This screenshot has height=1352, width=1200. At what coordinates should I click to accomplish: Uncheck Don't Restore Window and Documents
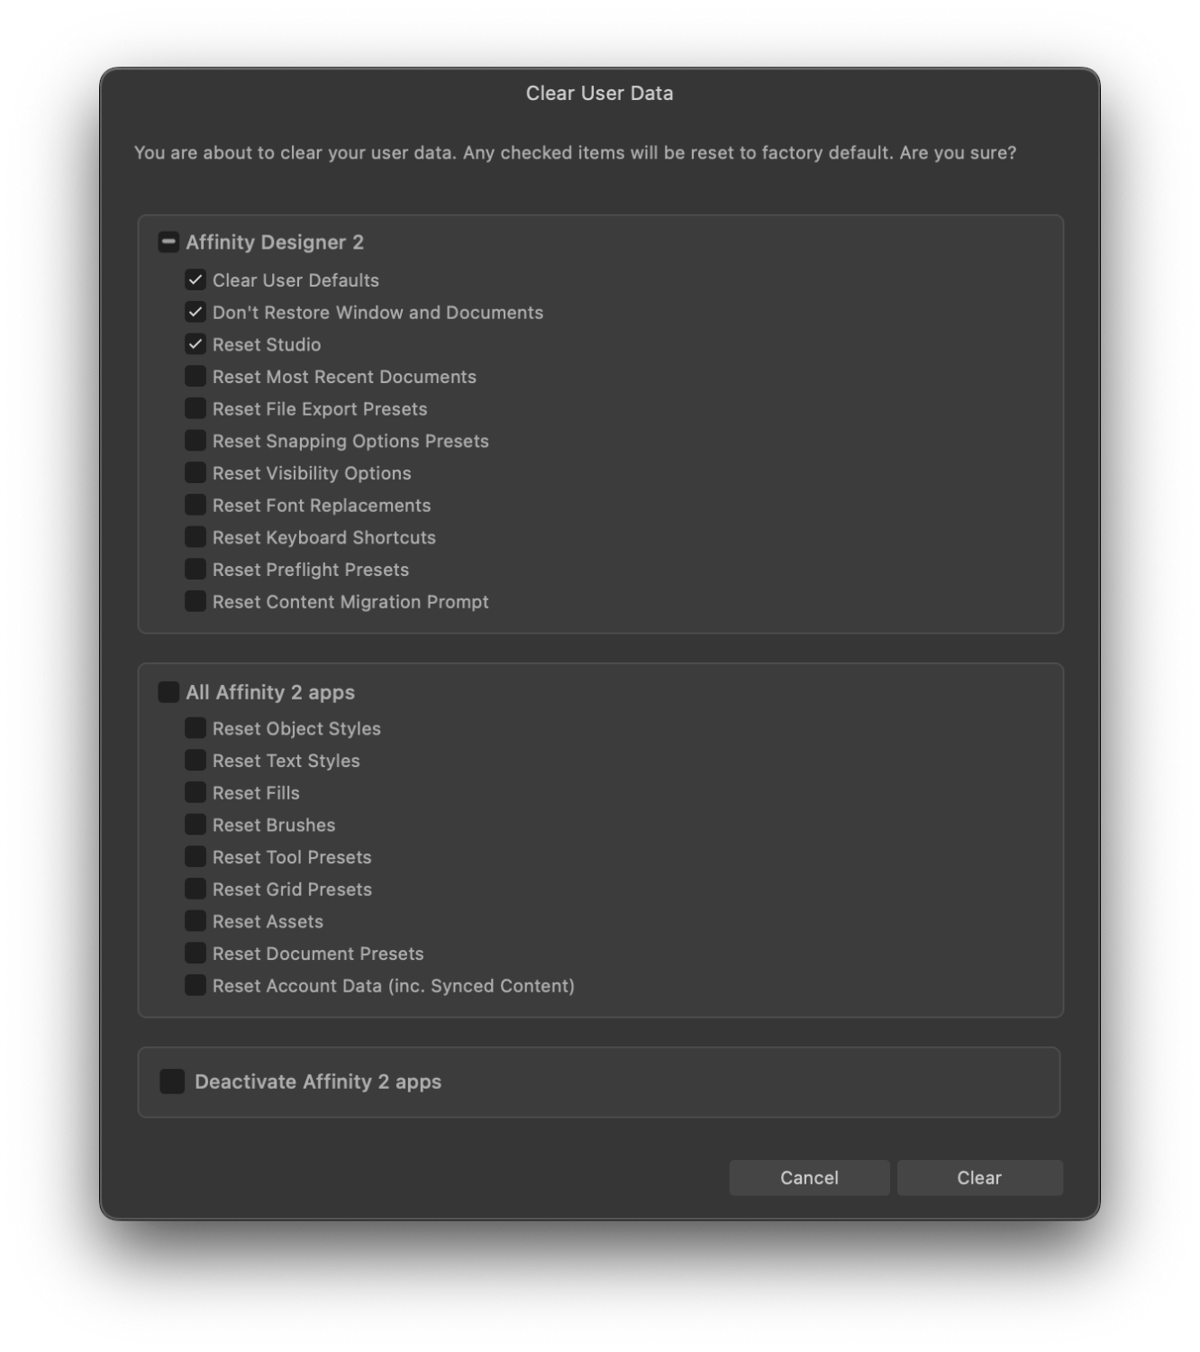point(195,312)
